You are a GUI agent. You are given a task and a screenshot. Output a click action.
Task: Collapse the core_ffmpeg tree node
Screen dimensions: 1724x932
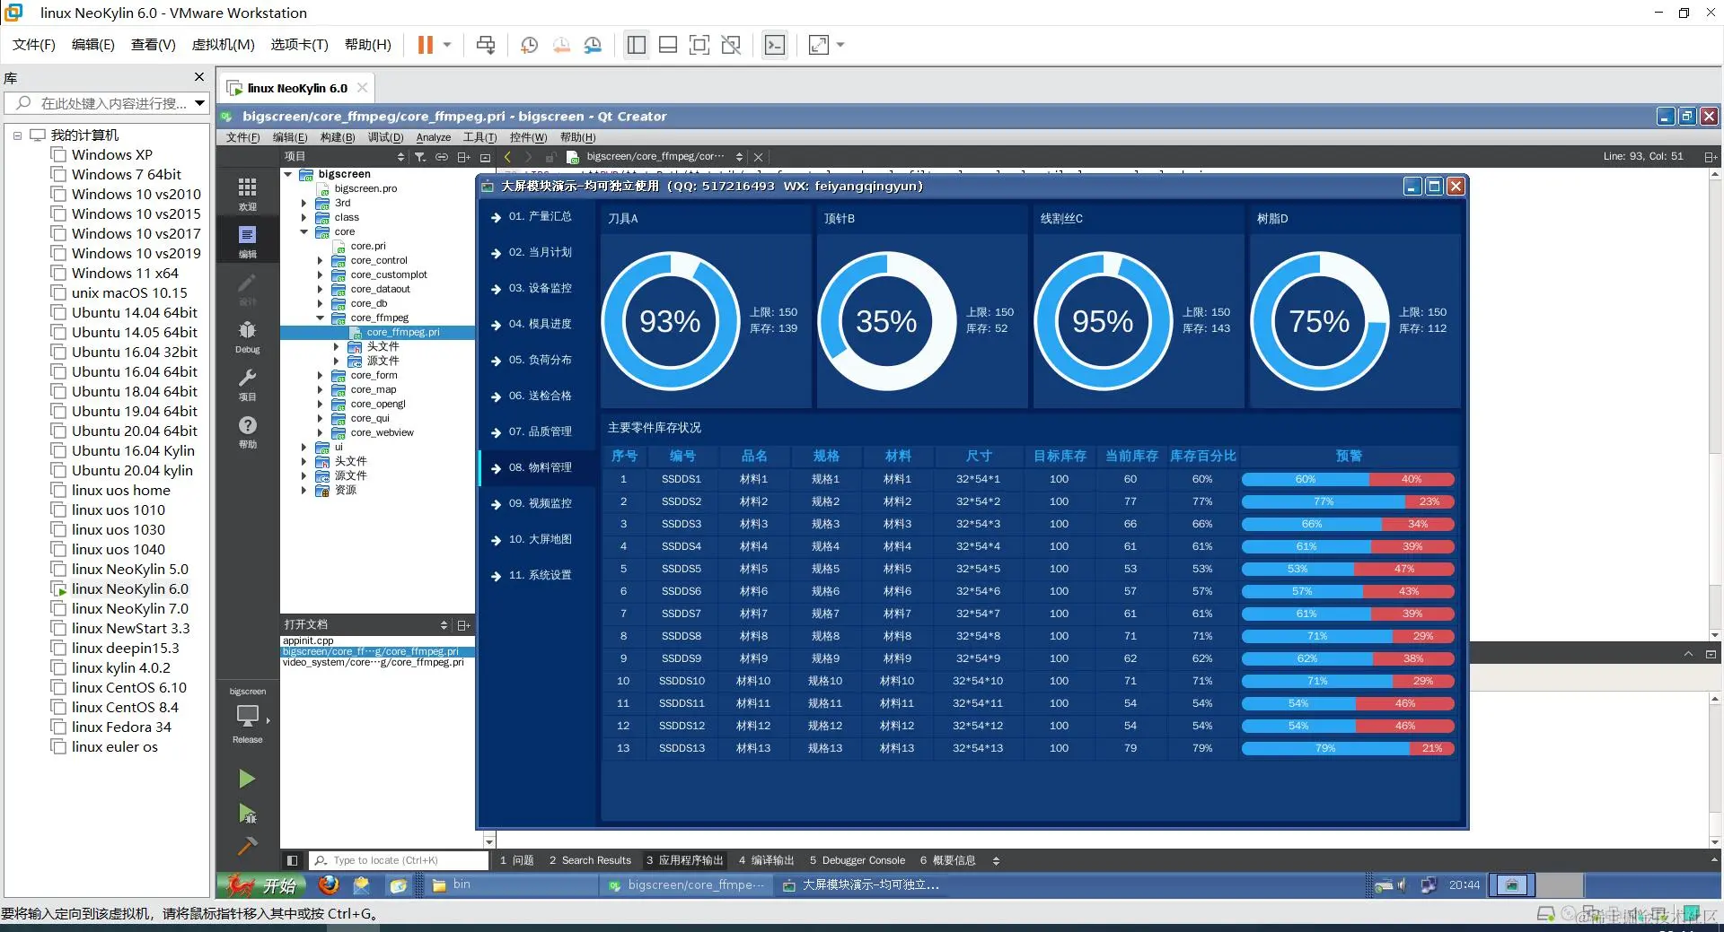pos(320,318)
